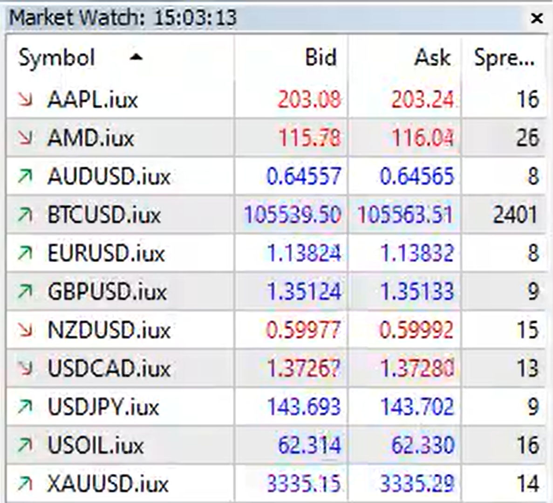Click the NZDUSD spread value 15

(527, 331)
